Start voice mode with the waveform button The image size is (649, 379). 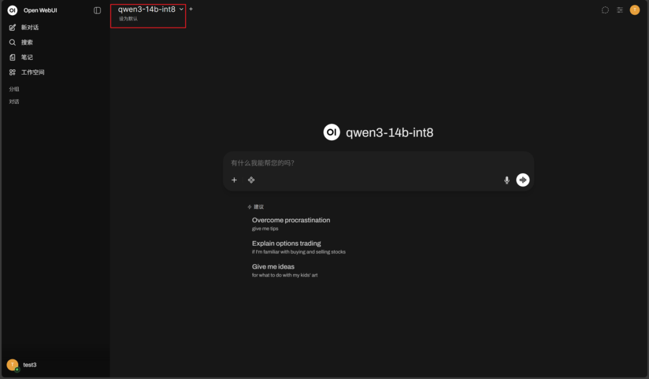point(523,180)
